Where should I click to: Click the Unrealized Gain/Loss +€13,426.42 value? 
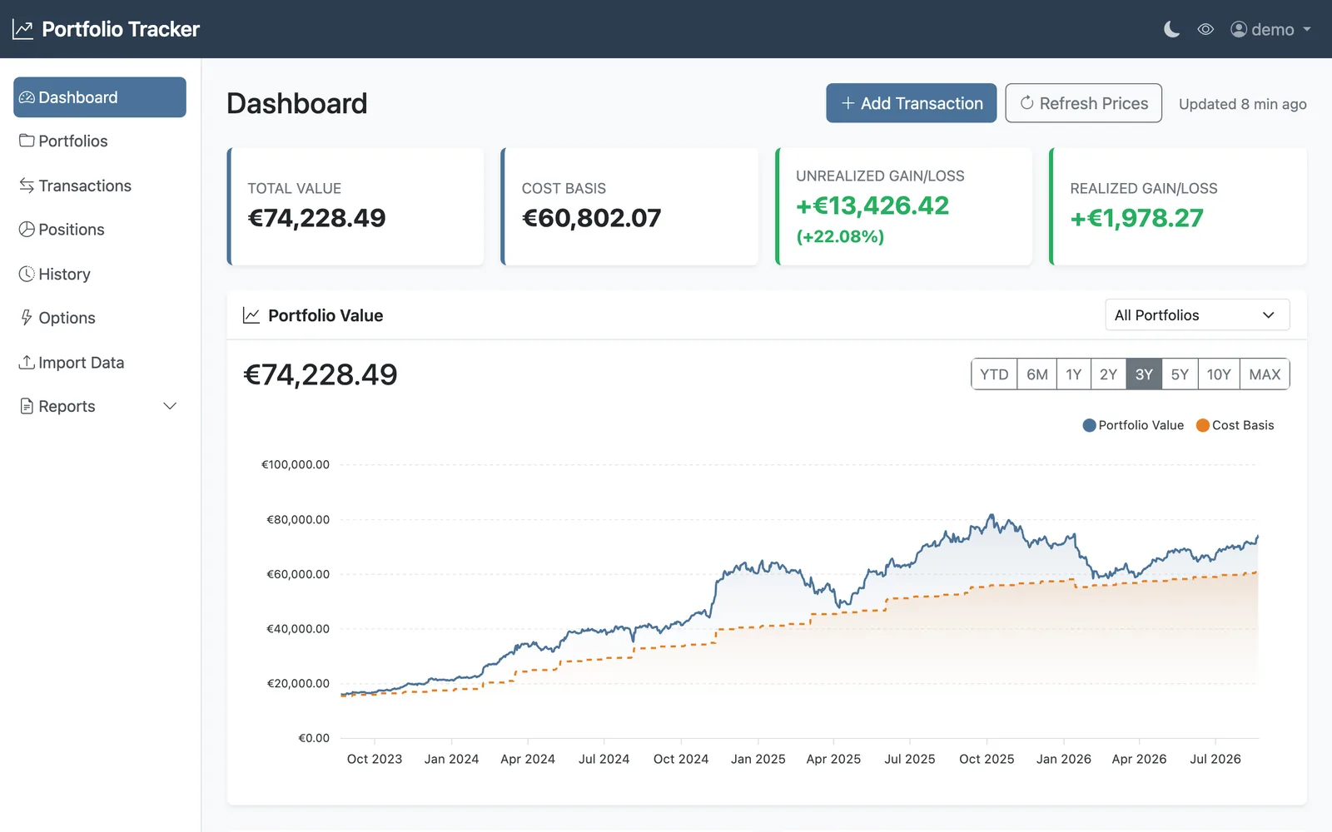pyautogui.click(x=872, y=206)
